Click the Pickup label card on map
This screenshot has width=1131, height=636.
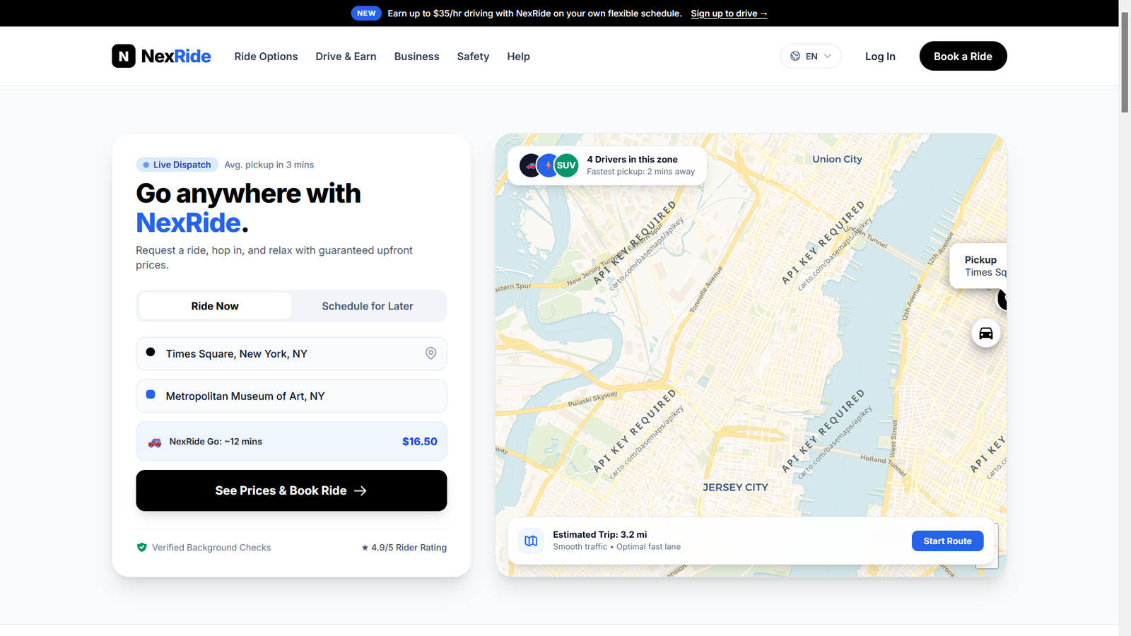[x=978, y=266]
